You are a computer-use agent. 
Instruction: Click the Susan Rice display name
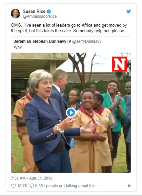coord(34,12)
